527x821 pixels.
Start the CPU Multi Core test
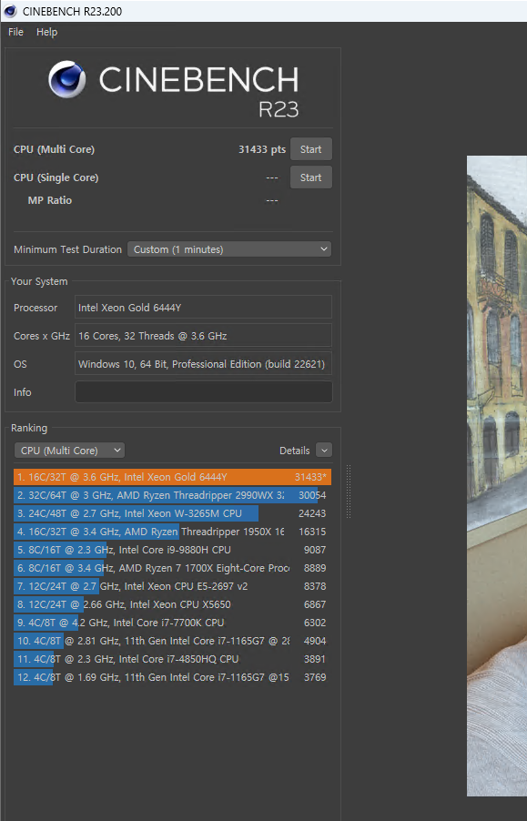click(x=311, y=149)
